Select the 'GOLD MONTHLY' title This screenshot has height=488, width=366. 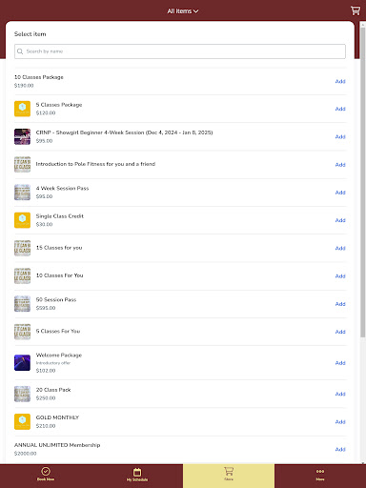tap(57, 417)
